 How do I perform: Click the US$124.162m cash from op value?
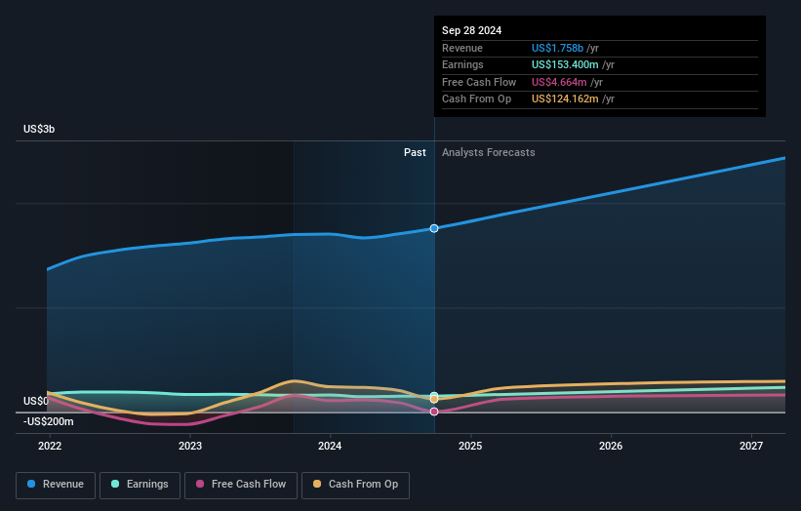click(565, 99)
